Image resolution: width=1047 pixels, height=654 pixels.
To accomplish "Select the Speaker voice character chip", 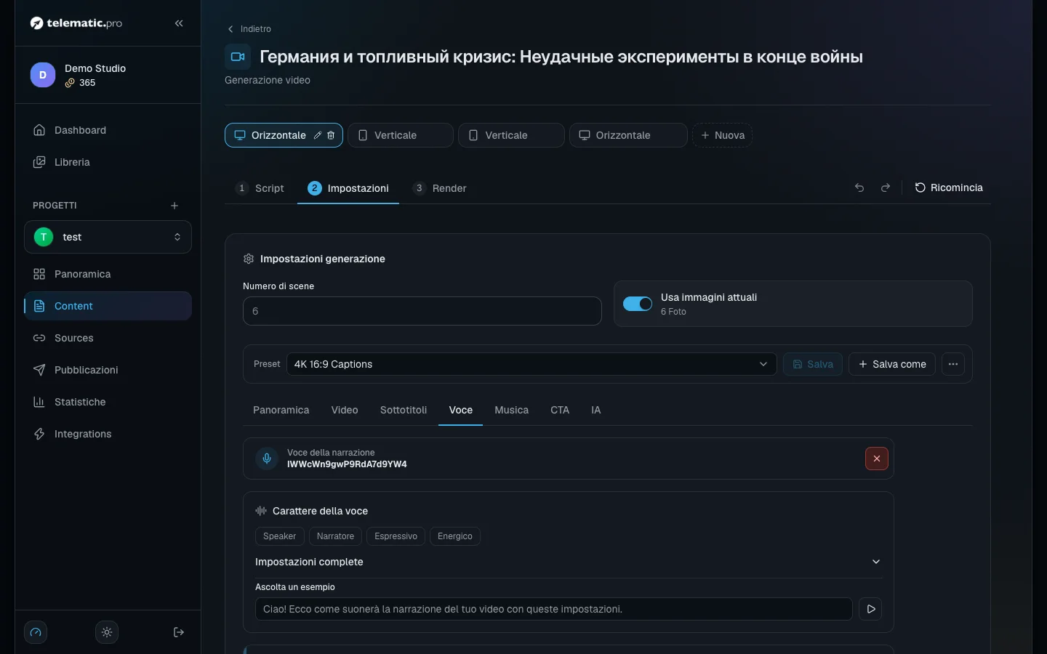I will pos(279,536).
